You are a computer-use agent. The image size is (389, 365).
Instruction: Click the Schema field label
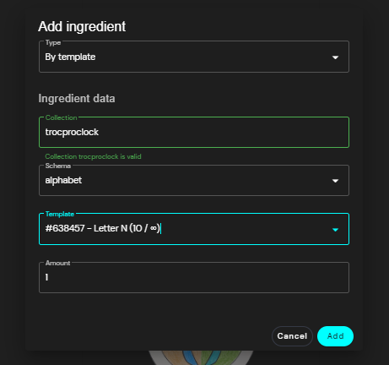coord(58,166)
